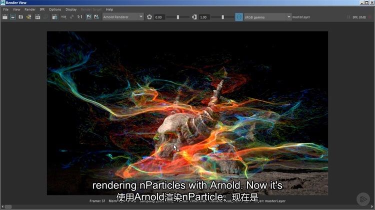Screen dimensions: 375x210
Task: Open the Help menu
Action: point(109,9)
